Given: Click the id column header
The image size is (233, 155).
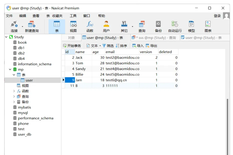Looking at the screenshot, I should pyautogui.click(x=70, y=52).
